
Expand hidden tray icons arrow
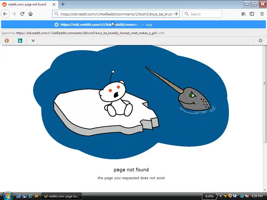[x=221, y=196]
